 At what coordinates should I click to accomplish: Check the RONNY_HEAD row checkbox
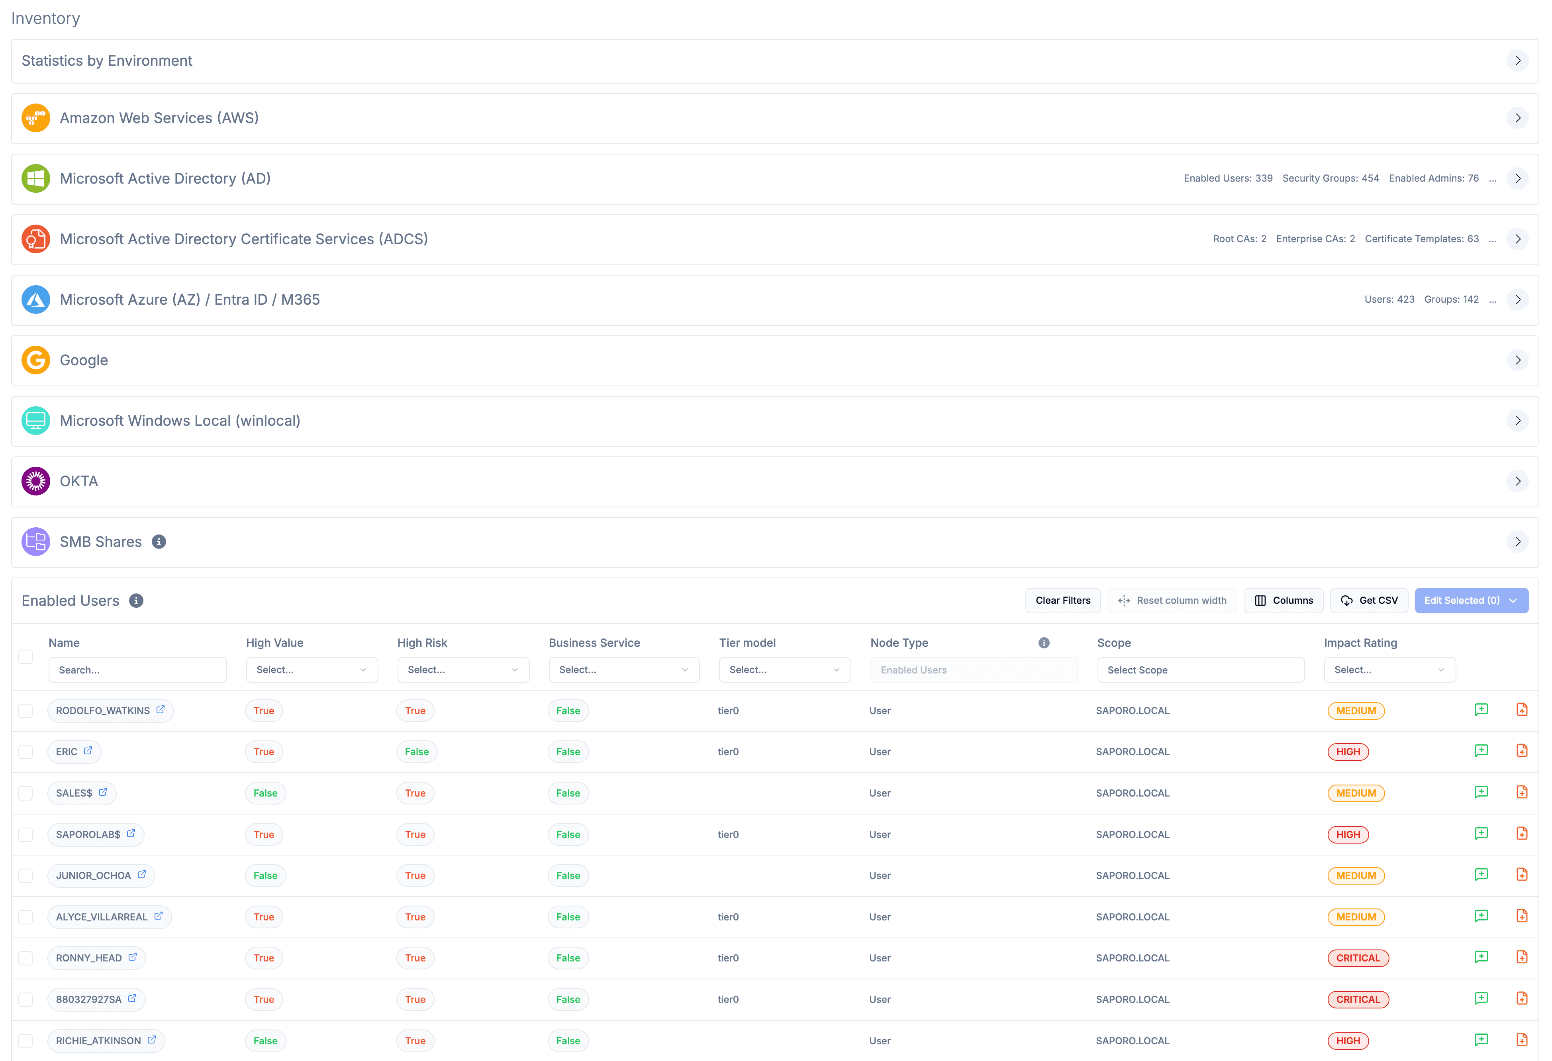pos(25,959)
